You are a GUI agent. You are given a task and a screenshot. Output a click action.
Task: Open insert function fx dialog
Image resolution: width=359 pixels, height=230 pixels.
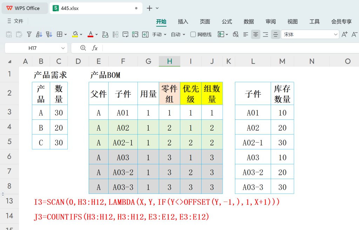tap(95, 48)
